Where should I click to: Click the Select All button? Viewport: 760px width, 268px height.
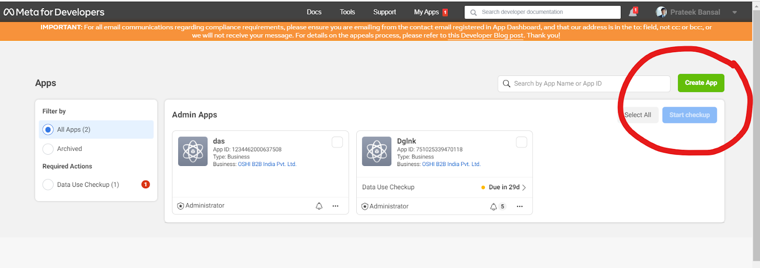tap(637, 115)
